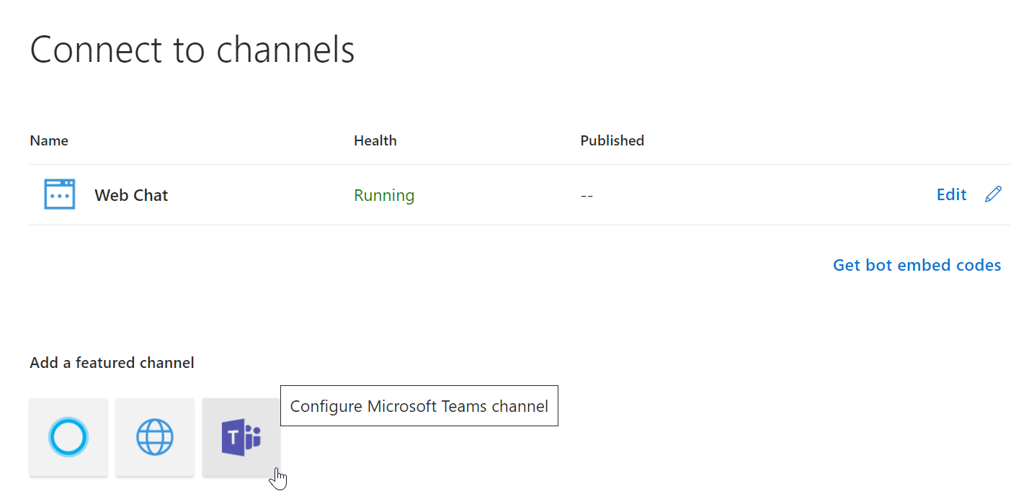
Task: Open the Cortana channel tile
Action: click(68, 437)
